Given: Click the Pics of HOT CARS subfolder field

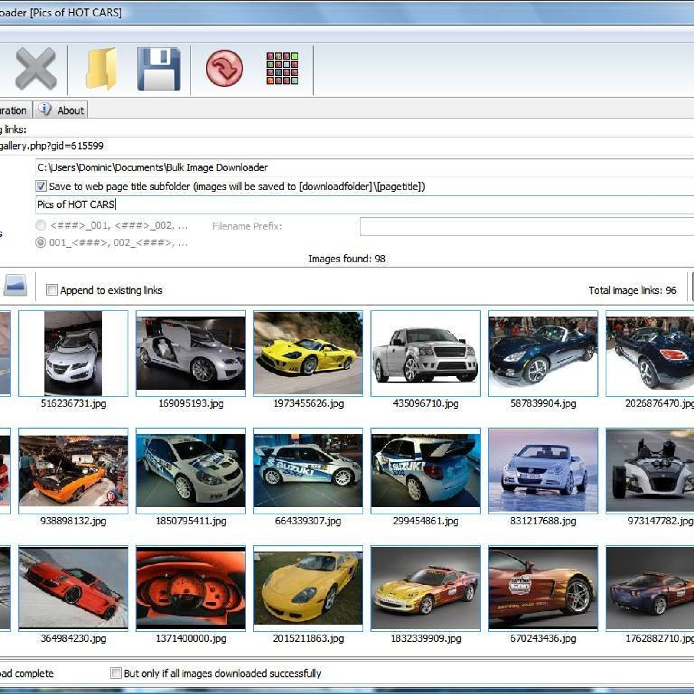Looking at the screenshot, I should pyautogui.click(x=364, y=204).
